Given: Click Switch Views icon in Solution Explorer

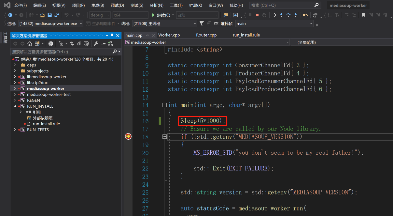Looking at the screenshot, I should pos(38,44).
